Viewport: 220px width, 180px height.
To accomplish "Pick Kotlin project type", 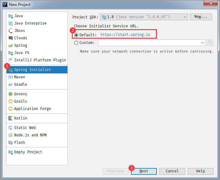I will click(21, 118).
